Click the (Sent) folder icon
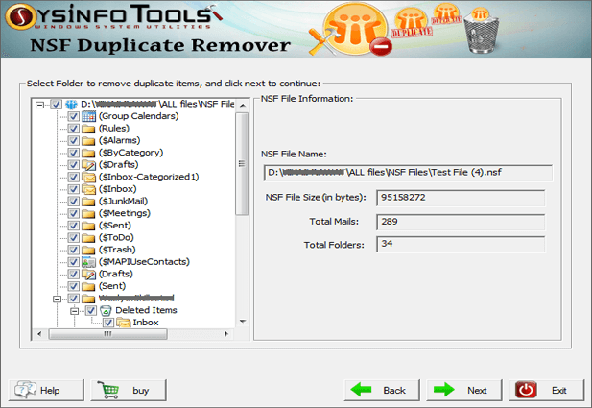This screenshot has height=408, width=592. [x=88, y=286]
